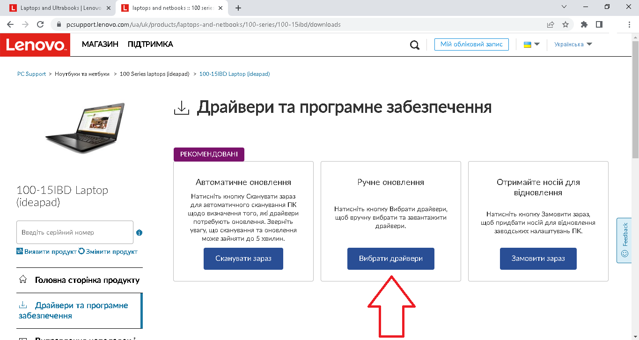
Task: Open the Feedback side tab
Action: 624,240
